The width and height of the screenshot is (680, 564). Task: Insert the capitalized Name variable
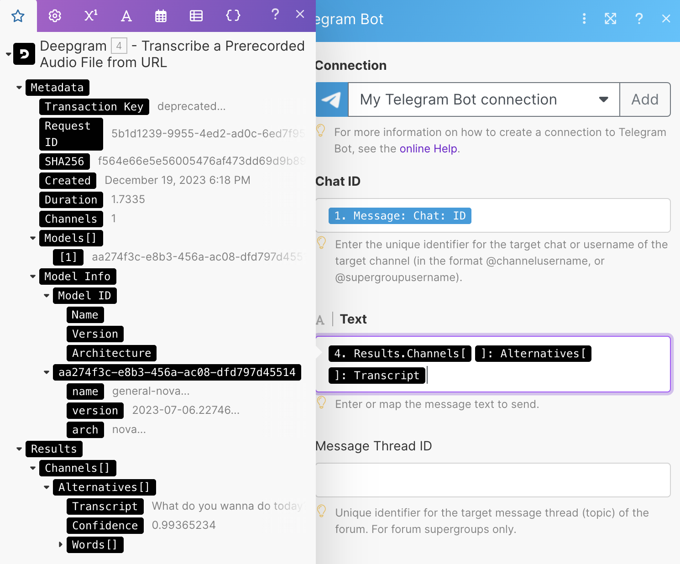85,315
